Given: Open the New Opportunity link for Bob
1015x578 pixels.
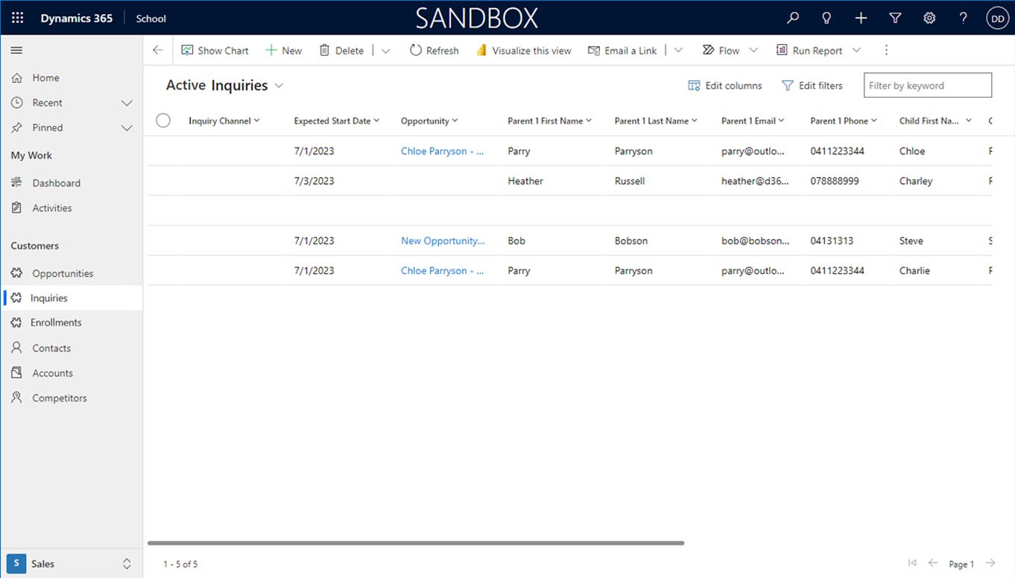Looking at the screenshot, I should pos(443,241).
